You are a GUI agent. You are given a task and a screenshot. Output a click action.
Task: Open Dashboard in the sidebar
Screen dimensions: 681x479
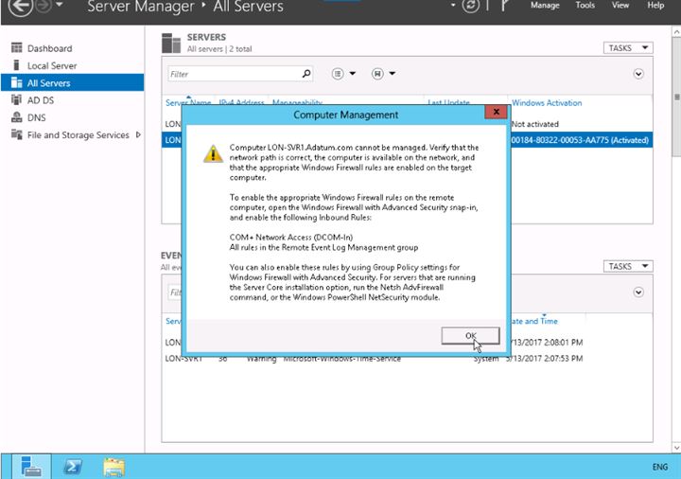pyautogui.click(x=49, y=48)
